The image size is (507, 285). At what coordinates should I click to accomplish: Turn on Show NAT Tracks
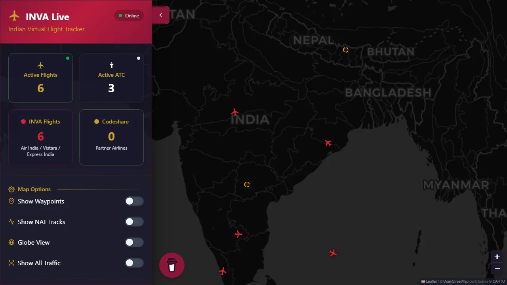(134, 222)
